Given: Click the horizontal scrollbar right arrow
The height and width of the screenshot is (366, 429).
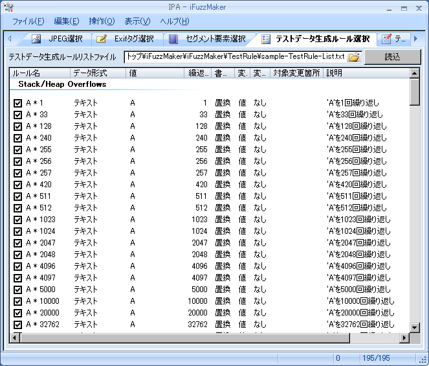Looking at the screenshot, I should 404,338.
